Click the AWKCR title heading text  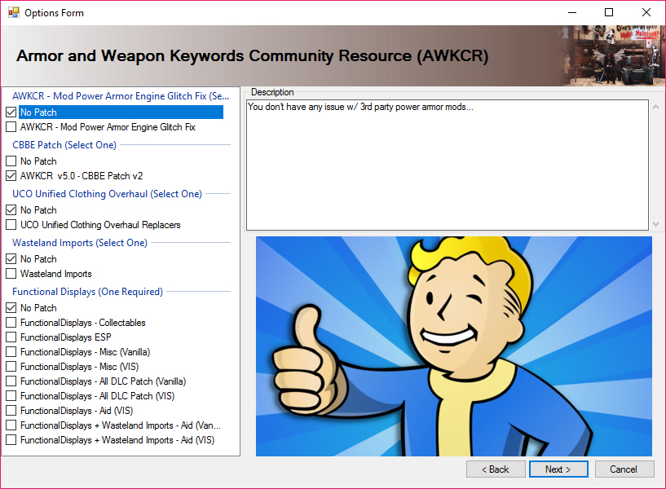[253, 56]
